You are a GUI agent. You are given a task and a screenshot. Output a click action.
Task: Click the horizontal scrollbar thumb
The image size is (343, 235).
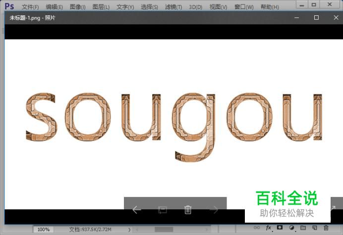[x=164, y=230]
